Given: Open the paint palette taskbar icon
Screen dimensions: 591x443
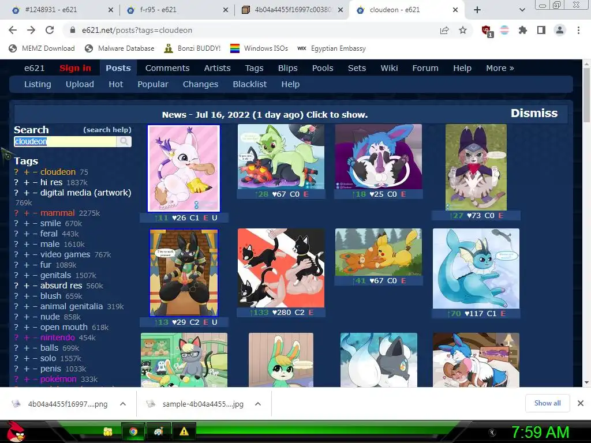Looking at the screenshot, I should pos(158,431).
